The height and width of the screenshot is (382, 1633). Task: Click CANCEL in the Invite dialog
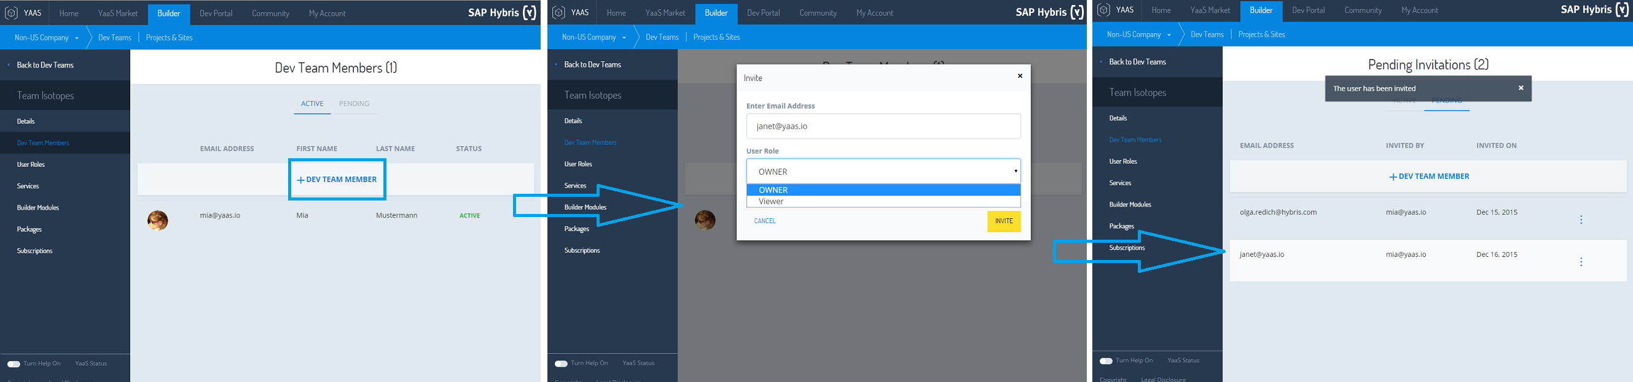[x=764, y=221]
